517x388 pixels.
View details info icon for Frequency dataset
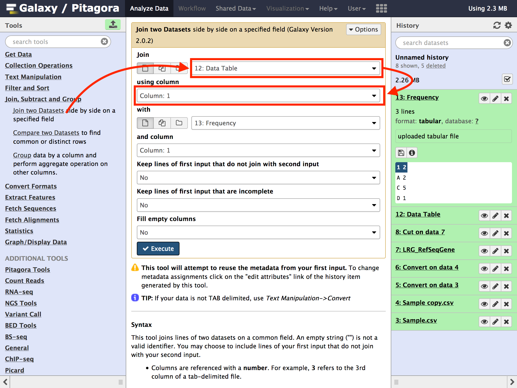[412, 153]
